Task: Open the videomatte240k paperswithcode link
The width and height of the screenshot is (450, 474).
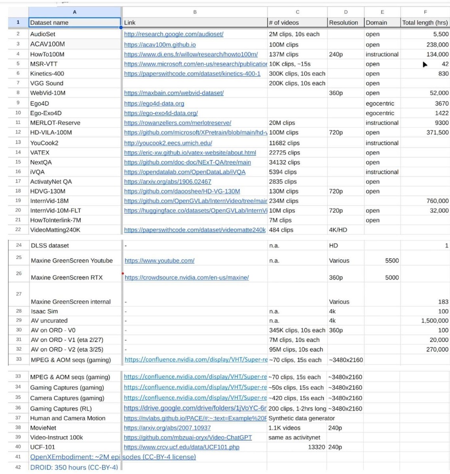Action: [195, 230]
